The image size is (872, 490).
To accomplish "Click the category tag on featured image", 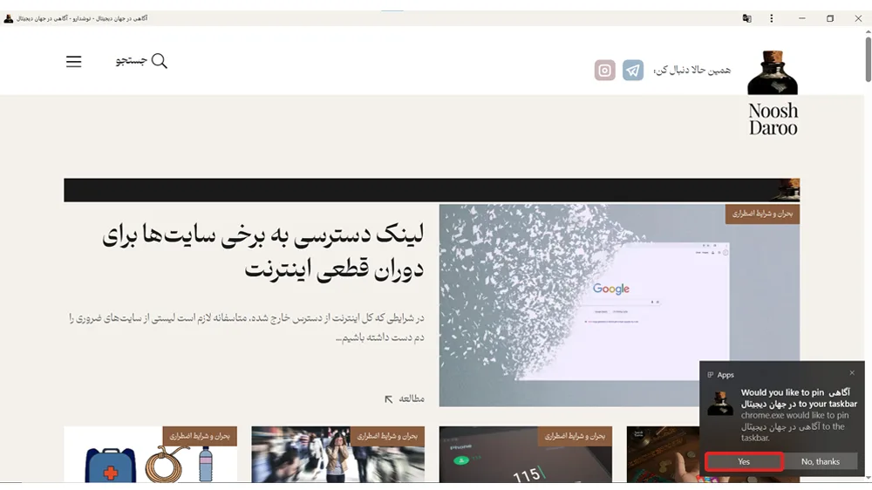I will pyautogui.click(x=762, y=214).
